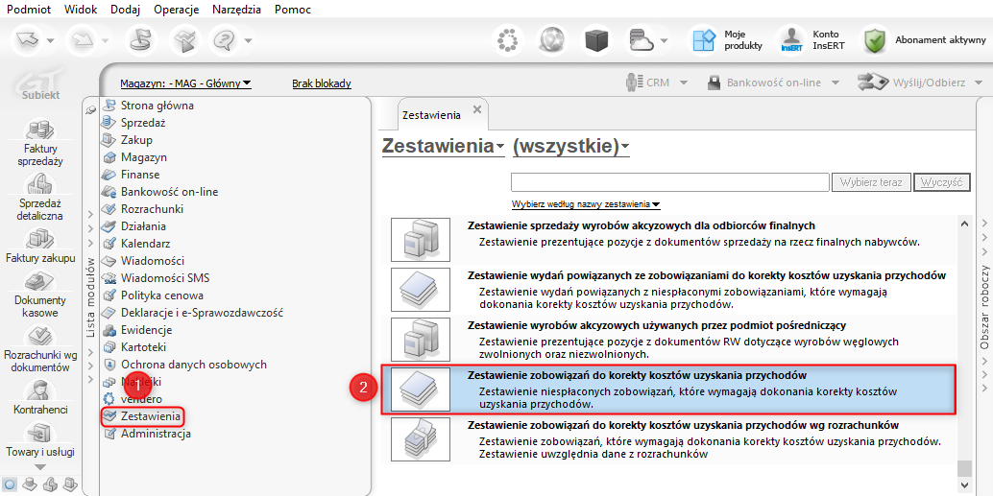Viewport: 993px width, 496px height.
Task: Click thumbnail of Zestawienie zobowiązań do korekty kosztów uzyskania przychodów
Action: click(421, 390)
